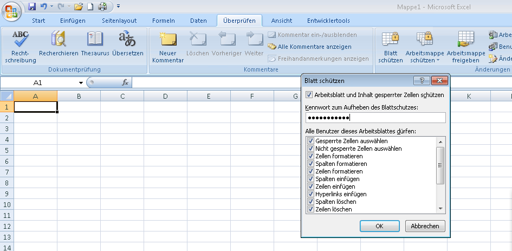
Task: Confirm the dialog with OK
Action: click(379, 226)
